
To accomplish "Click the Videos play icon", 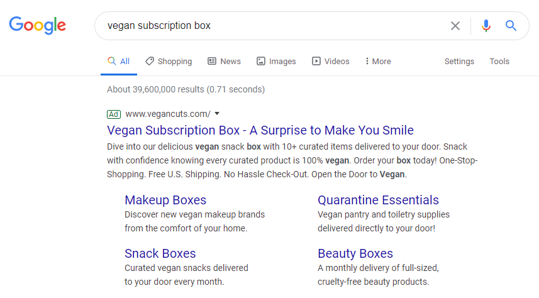I will pyautogui.click(x=316, y=61).
